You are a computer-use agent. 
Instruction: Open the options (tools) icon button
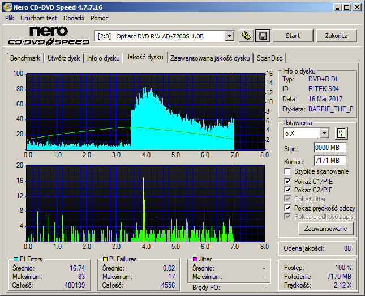246,36
